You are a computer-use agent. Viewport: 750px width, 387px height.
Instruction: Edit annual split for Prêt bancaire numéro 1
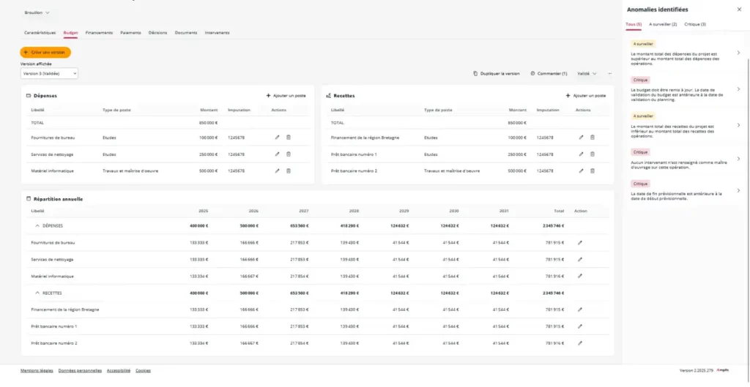[580, 326]
